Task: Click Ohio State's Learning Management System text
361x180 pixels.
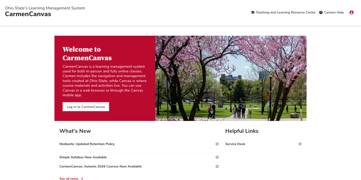Action: pyautogui.click(x=45, y=8)
